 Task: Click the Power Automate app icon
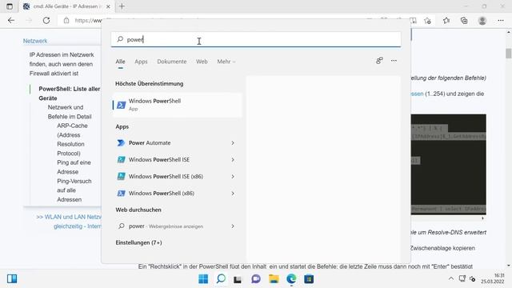pos(121,143)
